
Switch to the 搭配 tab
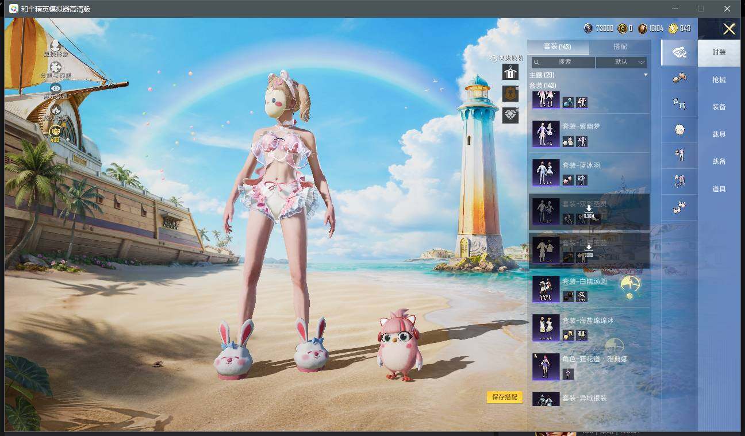620,47
